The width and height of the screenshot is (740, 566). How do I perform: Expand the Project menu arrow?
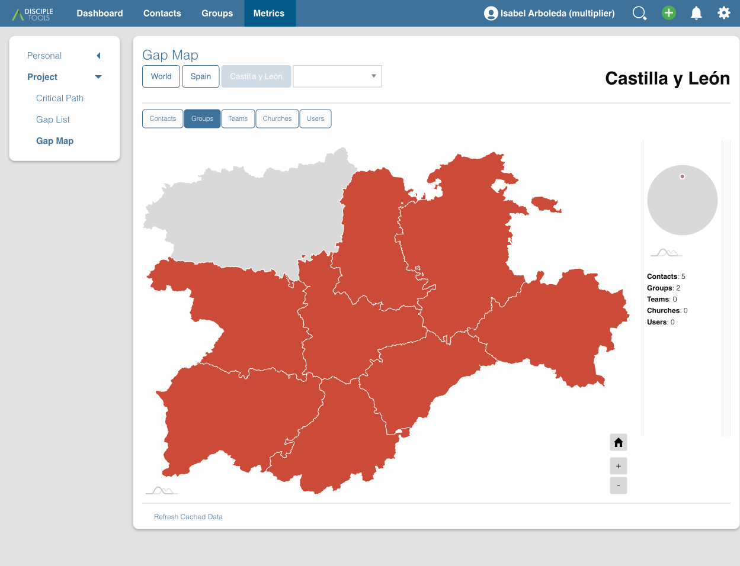(98, 77)
